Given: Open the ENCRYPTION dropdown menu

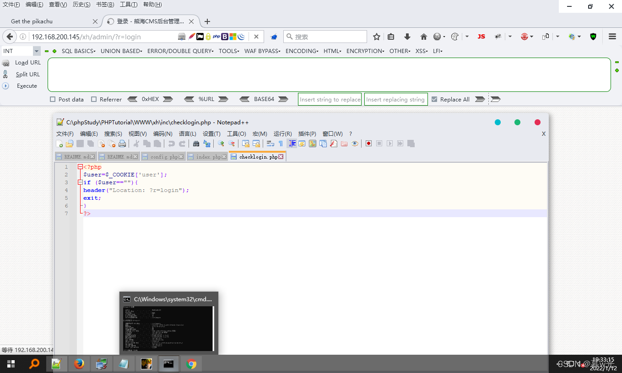Looking at the screenshot, I should point(365,51).
